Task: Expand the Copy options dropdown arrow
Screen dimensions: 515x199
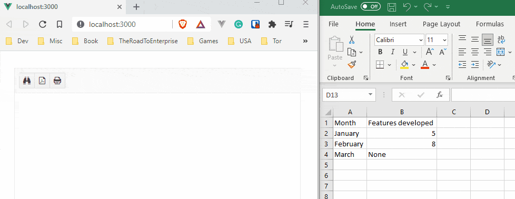Action: pos(361,52)
